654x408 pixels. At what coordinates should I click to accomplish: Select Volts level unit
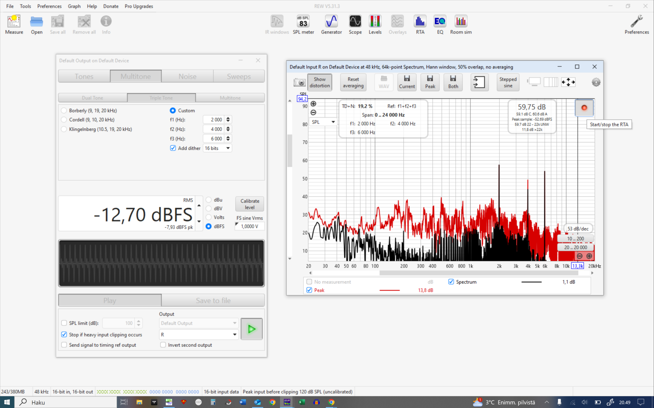click(x=209, y=217)
